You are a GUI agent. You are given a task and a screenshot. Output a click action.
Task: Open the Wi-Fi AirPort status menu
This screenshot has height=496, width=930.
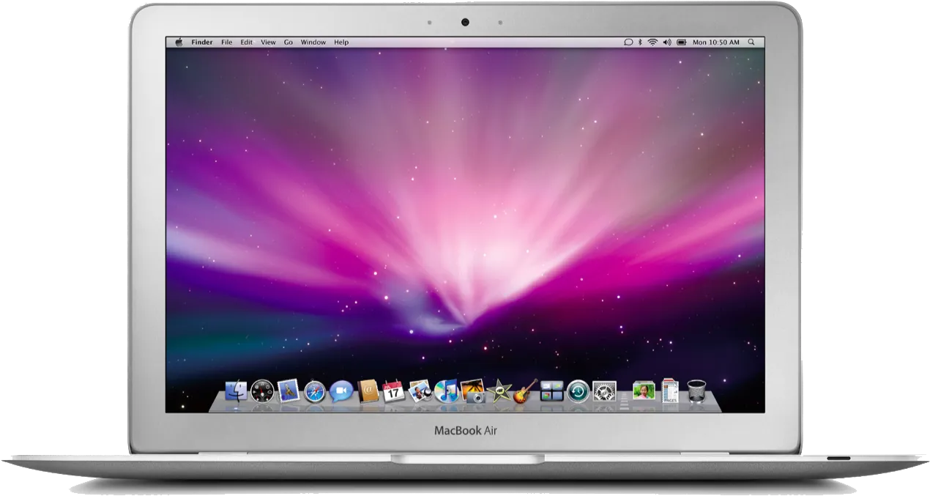click(x=652, y=42)
